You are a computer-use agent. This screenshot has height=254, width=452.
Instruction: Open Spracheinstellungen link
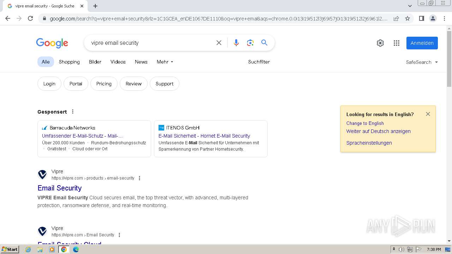pos(369,143)
